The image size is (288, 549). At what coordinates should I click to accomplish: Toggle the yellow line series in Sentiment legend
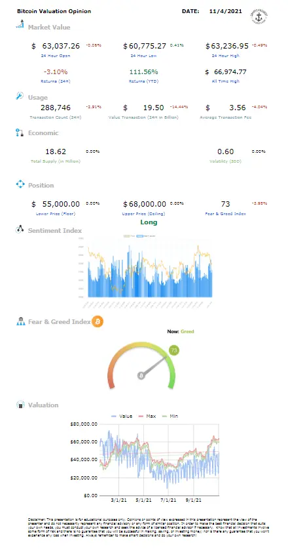pos(129,236)
